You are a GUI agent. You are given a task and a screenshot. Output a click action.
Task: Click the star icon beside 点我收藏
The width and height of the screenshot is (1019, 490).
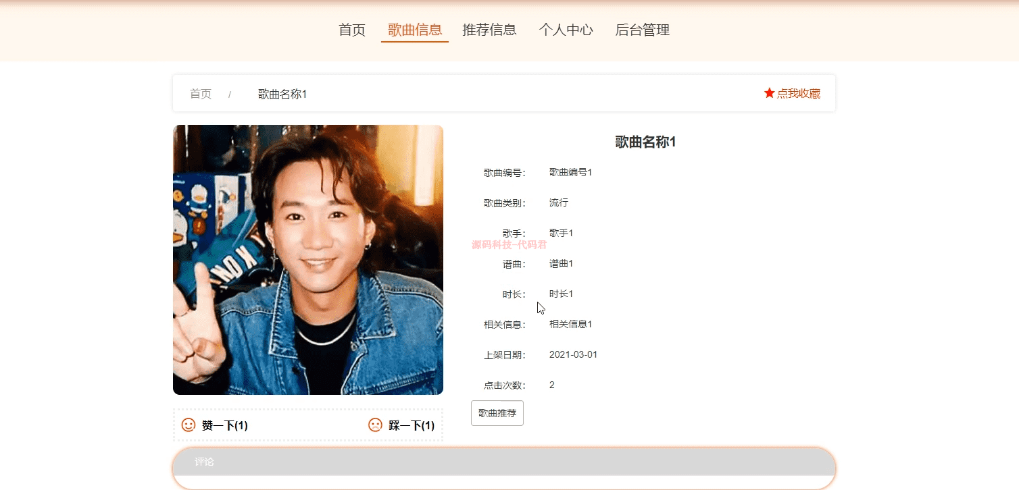click(x=769, y=93)
